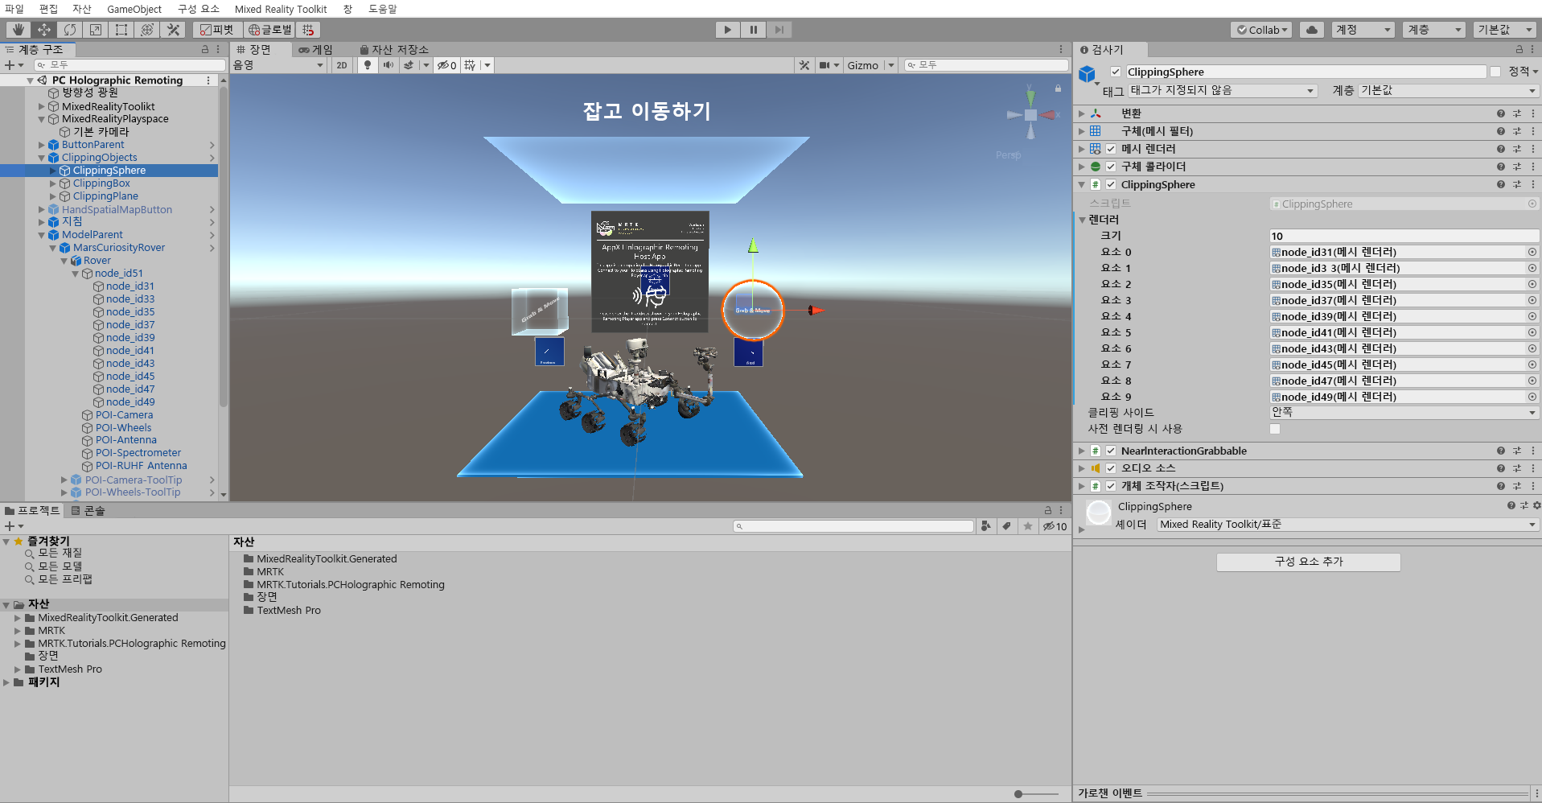Open the Gizmo dropdown
The image size is (1542, 803).
(870, 65)
